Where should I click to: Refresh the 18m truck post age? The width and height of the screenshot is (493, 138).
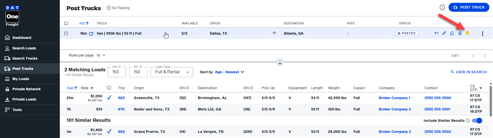(x=91, y=34)
